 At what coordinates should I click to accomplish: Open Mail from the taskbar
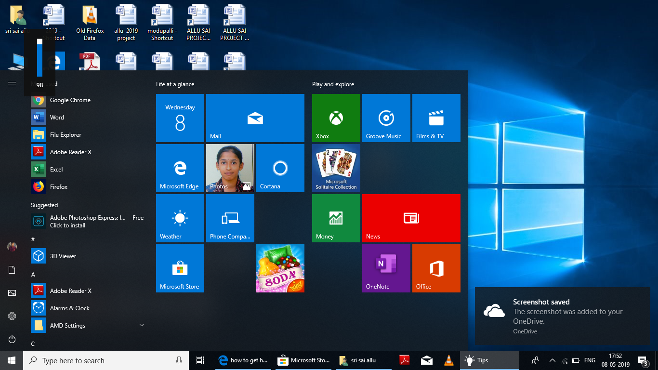pyautogui.click(x=426, y=360)
